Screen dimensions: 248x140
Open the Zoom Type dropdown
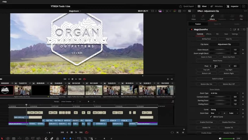[224, 93]
